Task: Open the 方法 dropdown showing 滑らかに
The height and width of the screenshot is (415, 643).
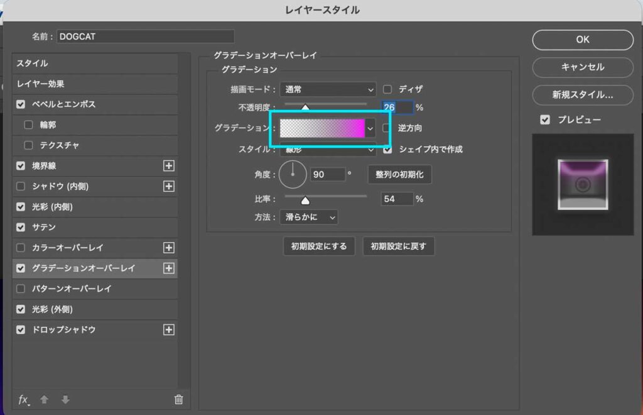Action: [x=309, y=217]
